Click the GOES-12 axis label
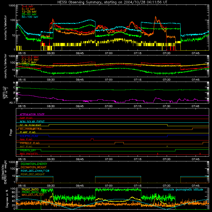This screenshot has height=212, width=212. pyautogui.click(x=4, y=92)
